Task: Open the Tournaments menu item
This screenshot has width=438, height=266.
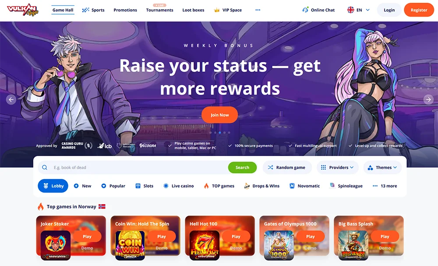Action: (x=159, y=10)
